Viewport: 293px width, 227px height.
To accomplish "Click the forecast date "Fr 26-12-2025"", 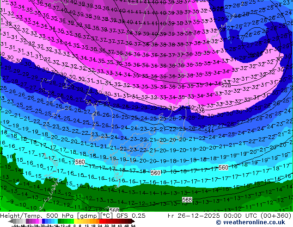I will [194, 216].
